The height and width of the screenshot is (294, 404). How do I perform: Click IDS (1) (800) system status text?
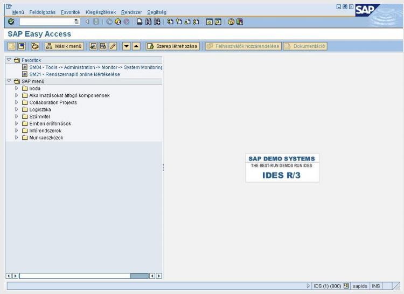pyautogui.click(x=327, y=286)
